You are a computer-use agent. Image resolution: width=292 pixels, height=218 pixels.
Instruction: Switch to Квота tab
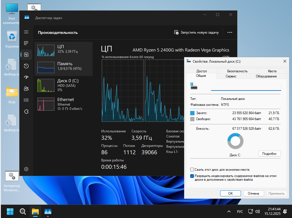pyautogui.click(x=272, y=71)
